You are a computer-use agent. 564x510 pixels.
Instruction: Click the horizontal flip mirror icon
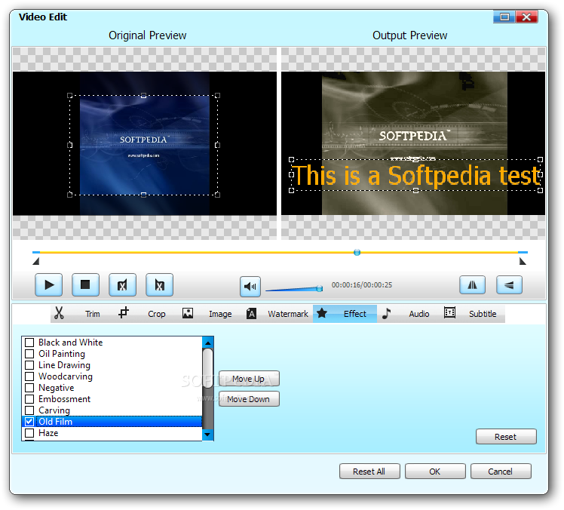pos(472,285)
